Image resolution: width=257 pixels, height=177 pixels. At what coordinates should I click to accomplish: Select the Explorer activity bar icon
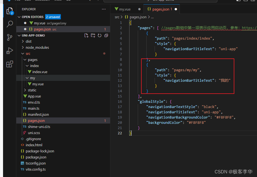[x=9, y=11]
